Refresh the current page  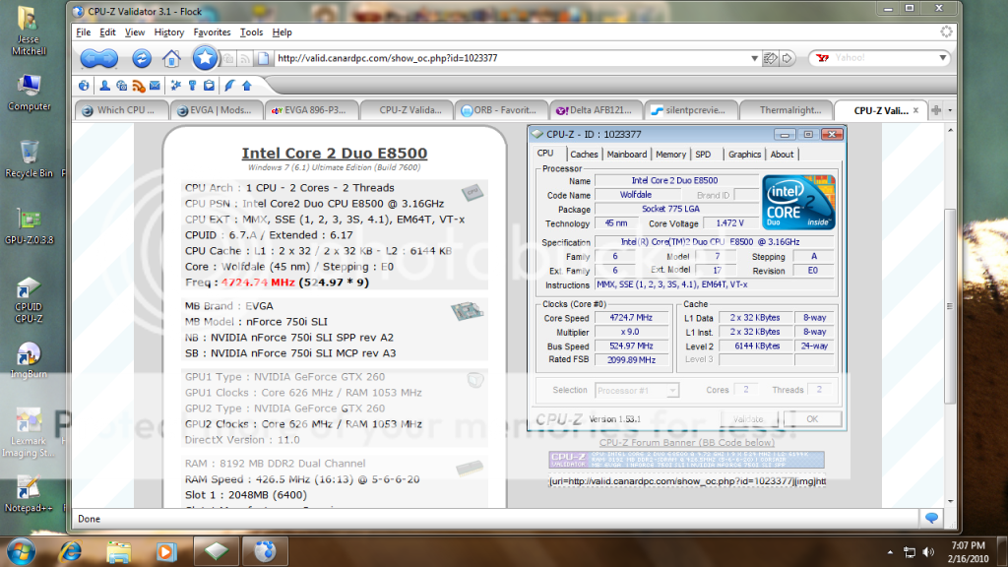pyautogui.click(x=142, y=58)
